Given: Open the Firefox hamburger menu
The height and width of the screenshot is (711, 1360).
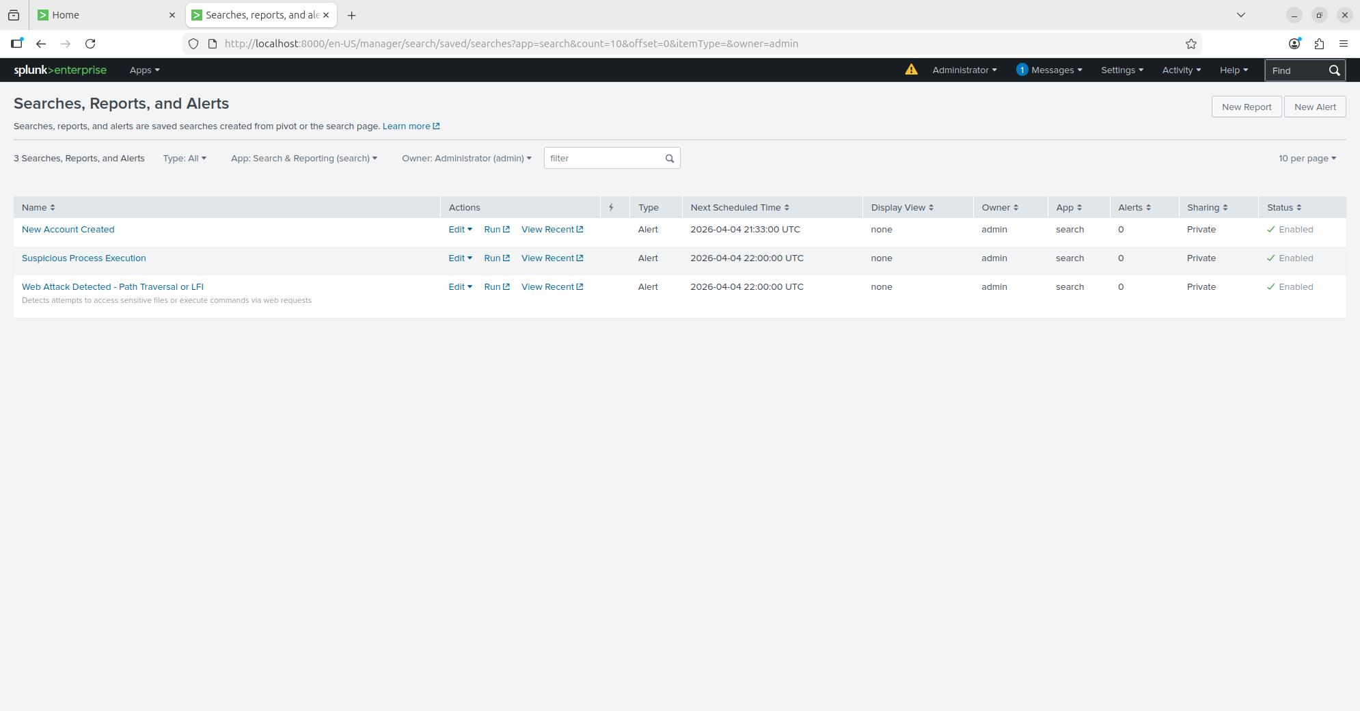Looking at the screenshot, I should [1344, 44].
